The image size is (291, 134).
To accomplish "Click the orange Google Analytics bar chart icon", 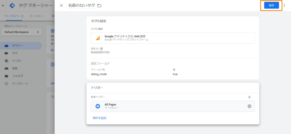I will tap(98, 38).
